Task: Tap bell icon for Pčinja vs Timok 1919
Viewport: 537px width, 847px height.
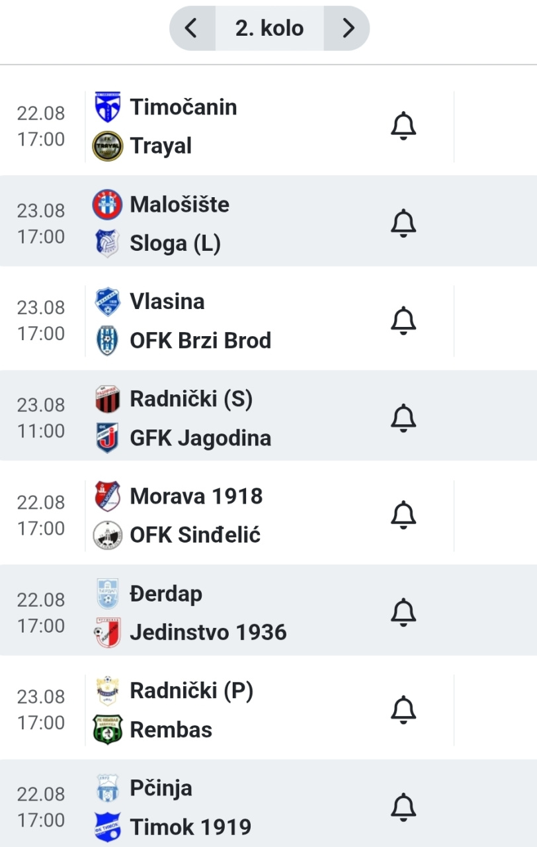Action: [x=403, y=807]
